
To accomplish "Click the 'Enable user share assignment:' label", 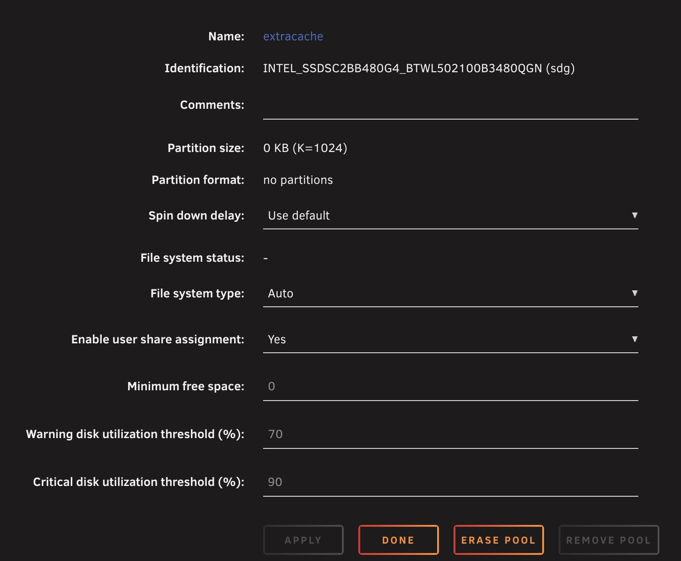I will coord(158,340).
